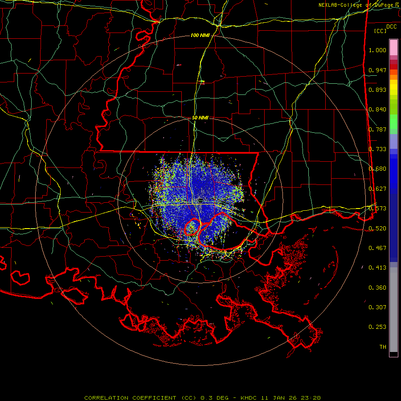Click the TH threshold label on the legend
Viewport: 401px width, 401px height.
pyautogui.click(x=383, y=347)
